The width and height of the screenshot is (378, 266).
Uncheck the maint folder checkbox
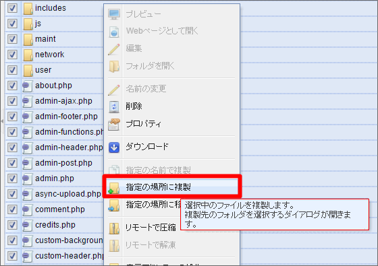pos(12,39)
